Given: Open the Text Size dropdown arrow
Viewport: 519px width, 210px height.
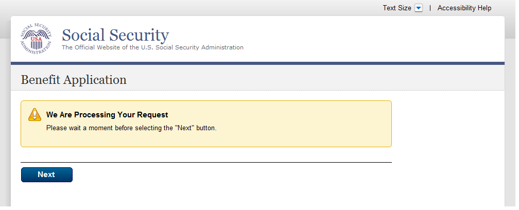Looking at the screenshot, I should (418, 8).
